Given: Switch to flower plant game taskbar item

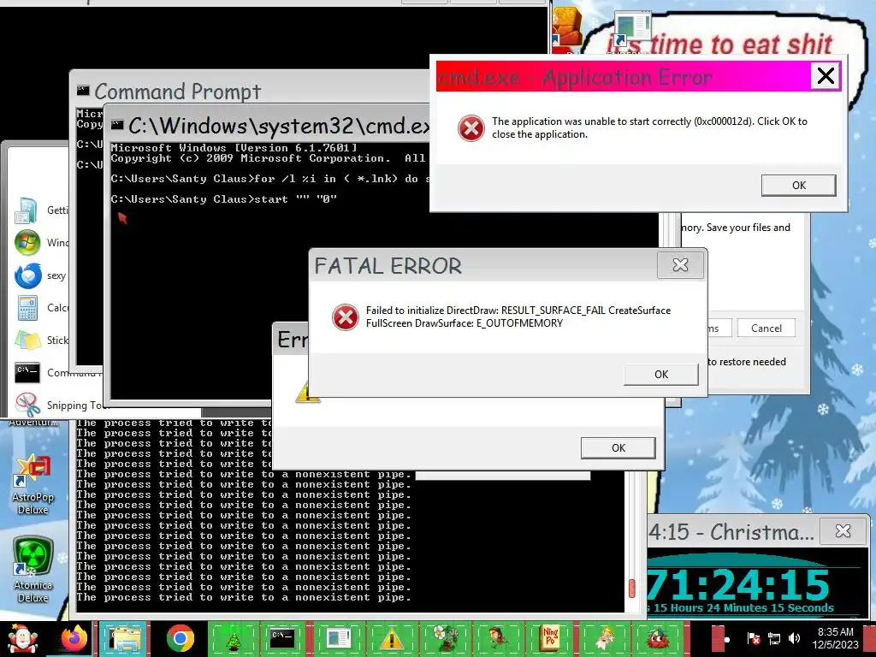Looking at the screenshot, I should pos(445,638).
